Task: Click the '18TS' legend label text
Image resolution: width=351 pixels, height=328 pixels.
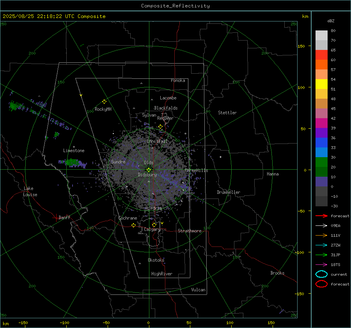Action: (335, 265)
